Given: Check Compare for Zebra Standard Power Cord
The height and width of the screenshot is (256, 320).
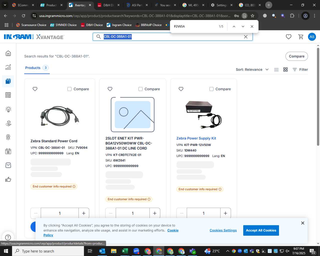Looking at the screenshot, I should coord(69,89).
